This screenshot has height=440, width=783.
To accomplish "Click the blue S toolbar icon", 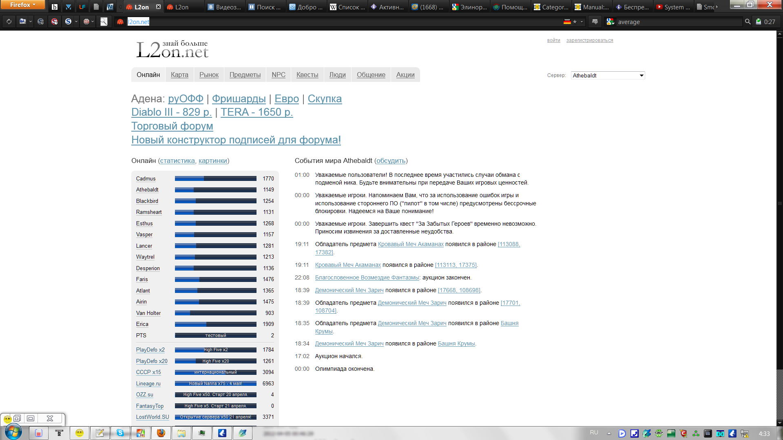I will point(69,22).
